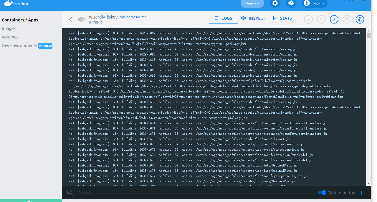Switch to the INSPECT tab
377x202 pixels.
pos(253,18)
